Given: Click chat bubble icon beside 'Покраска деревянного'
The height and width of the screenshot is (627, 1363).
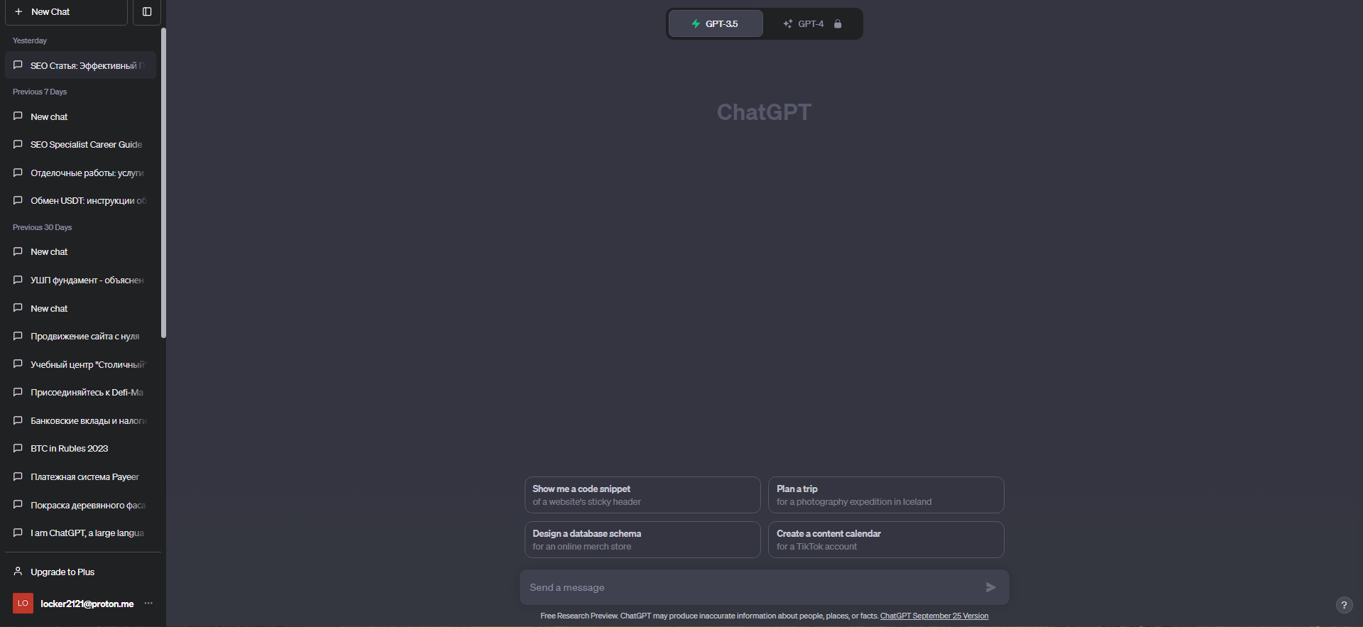Looking at the screenshot, I should click(18, 505).
